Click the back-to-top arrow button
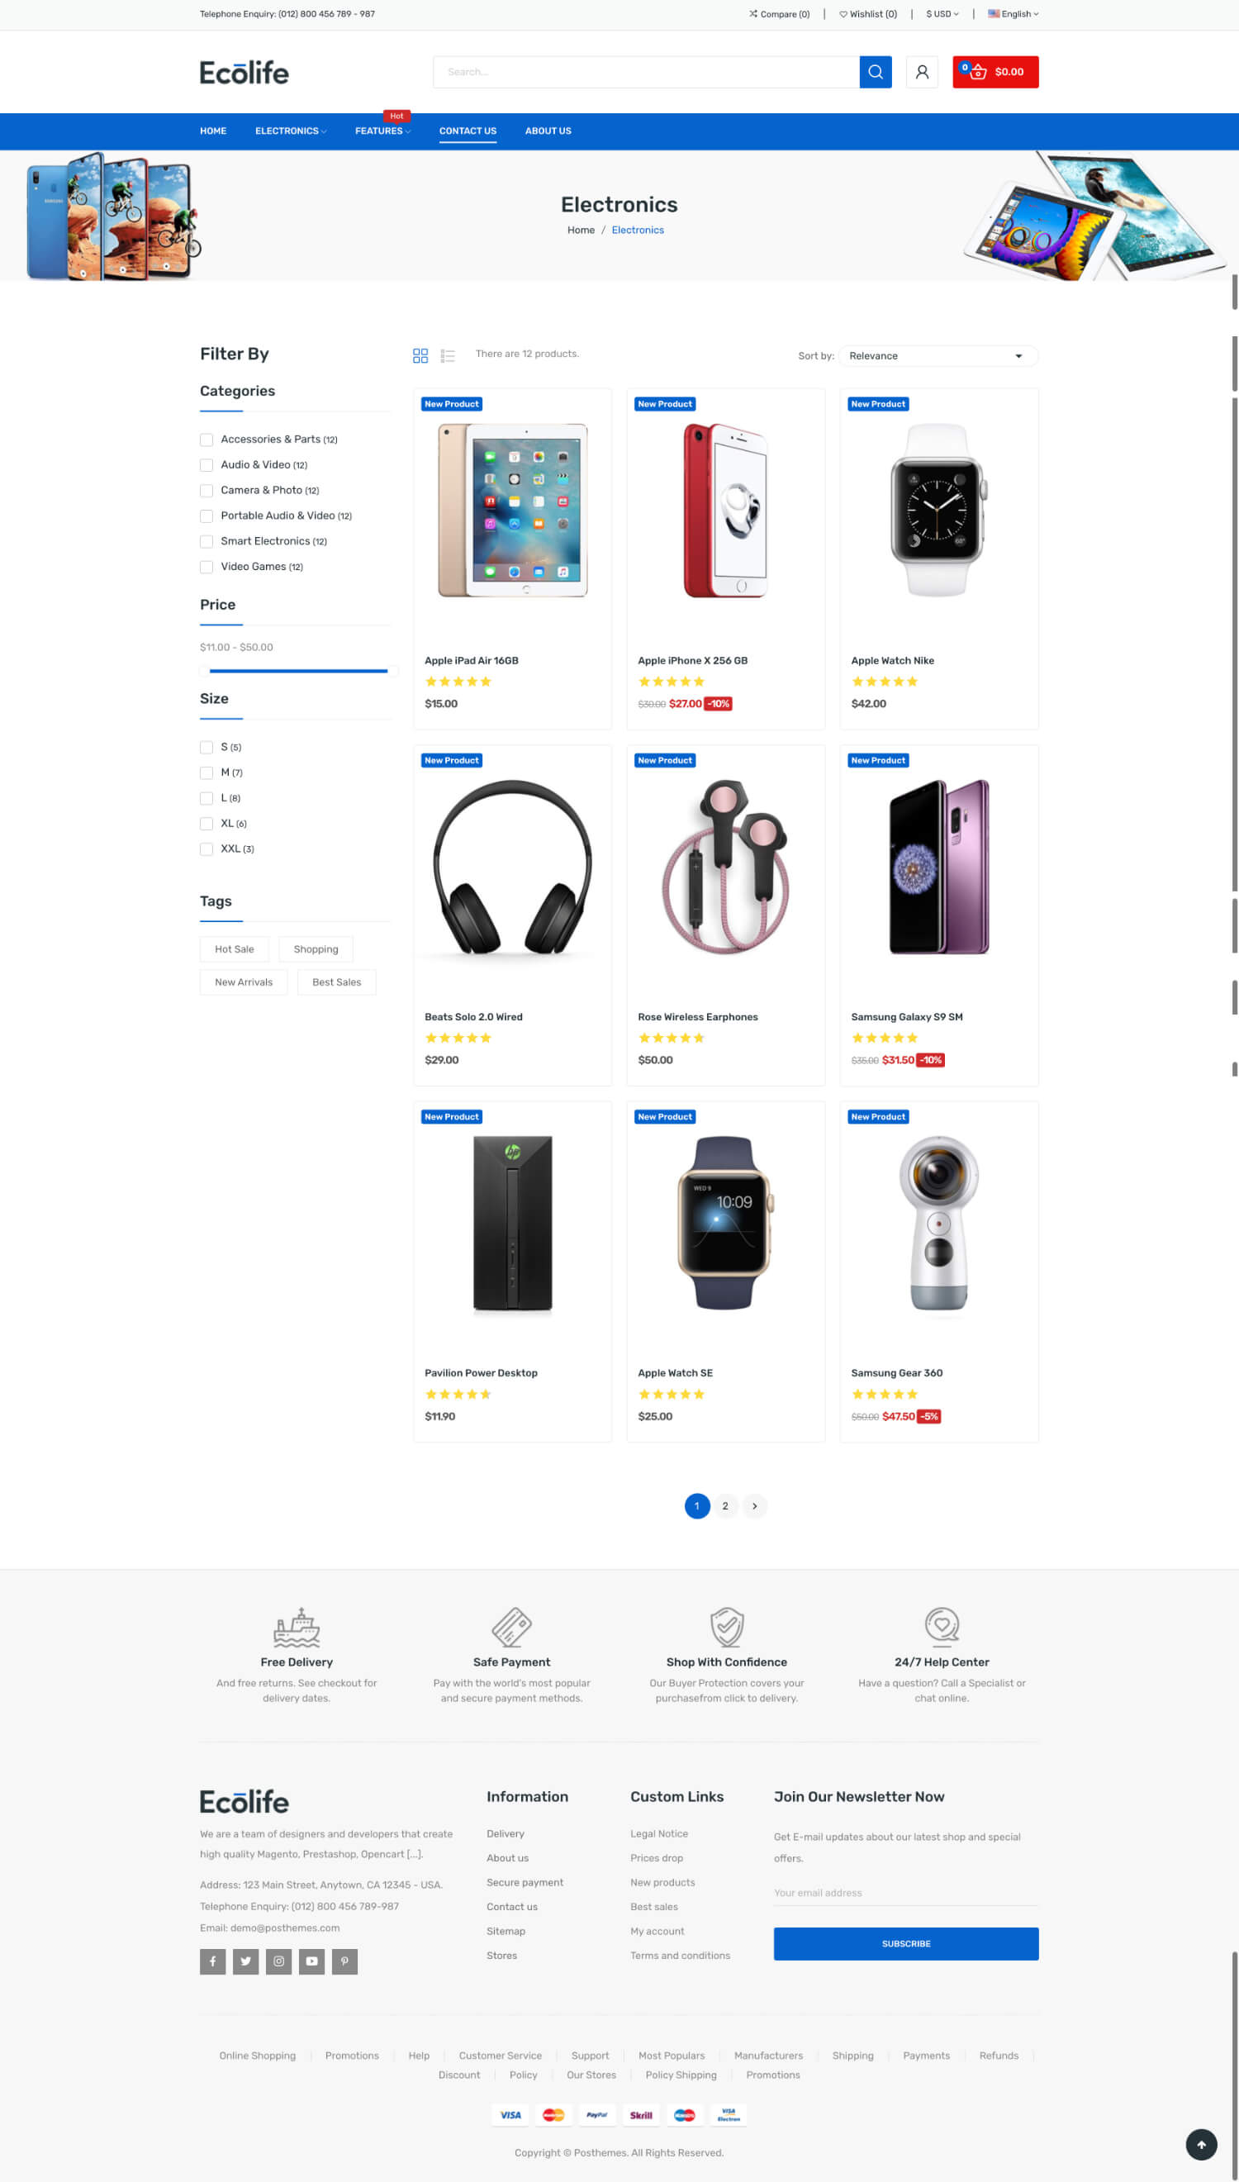Image resolution: width=1239 pixels, height=2182 pixels. coord(1201,2145)
